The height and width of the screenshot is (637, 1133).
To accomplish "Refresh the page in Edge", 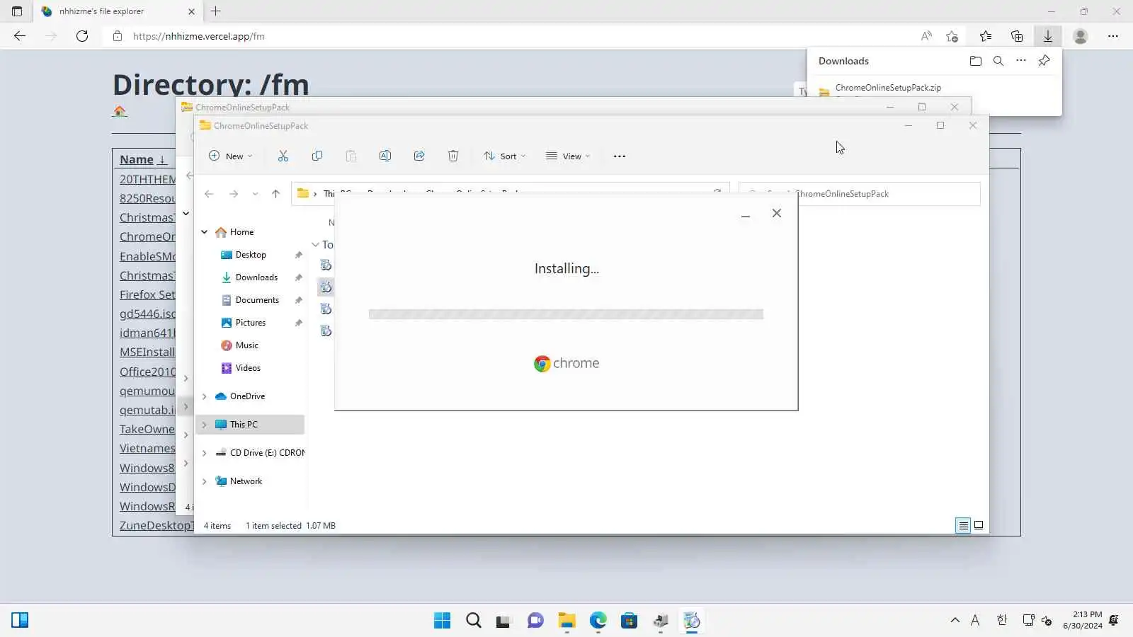I will (x=82, y=36).
